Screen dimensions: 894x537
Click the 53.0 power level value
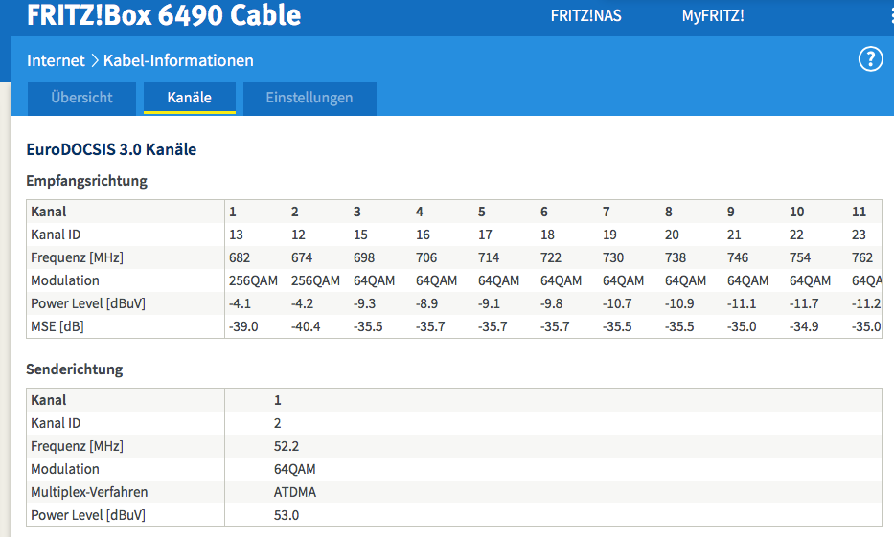287,515
